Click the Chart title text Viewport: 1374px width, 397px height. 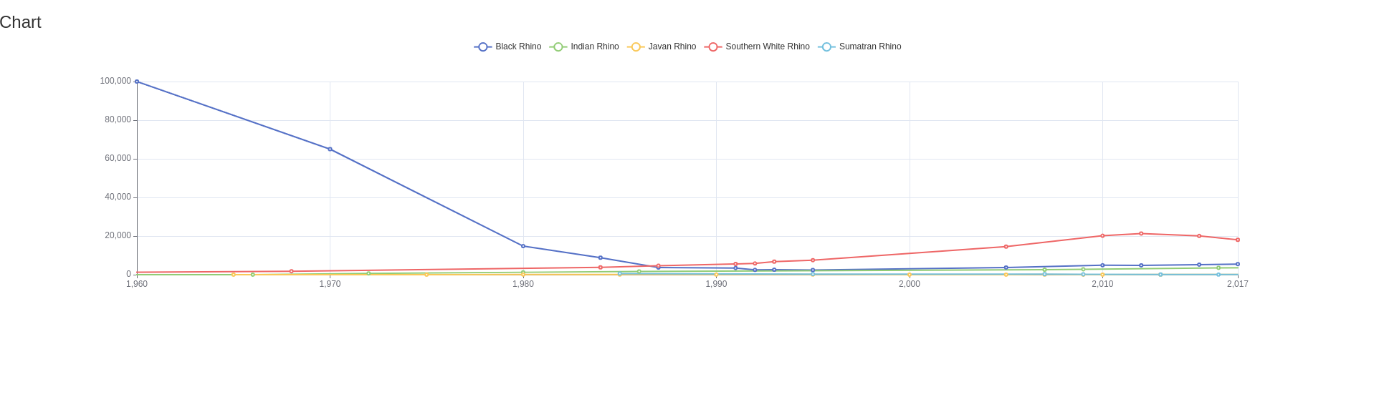20,23
